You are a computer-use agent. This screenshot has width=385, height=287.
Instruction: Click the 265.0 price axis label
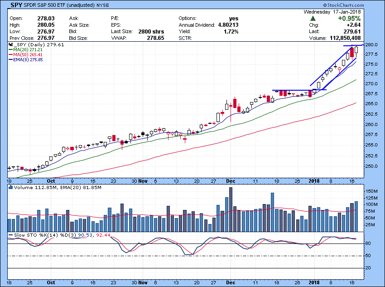(372, 104)
